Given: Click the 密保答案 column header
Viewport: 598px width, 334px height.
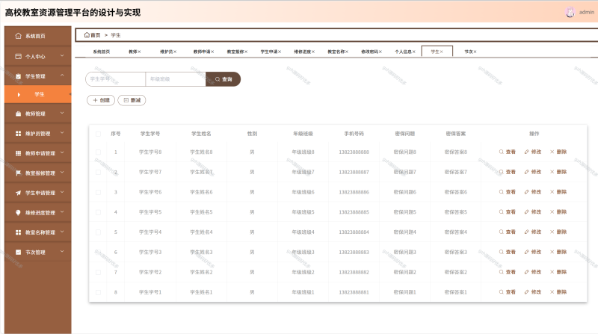Looking at the screenshot, I should [456, 134].
